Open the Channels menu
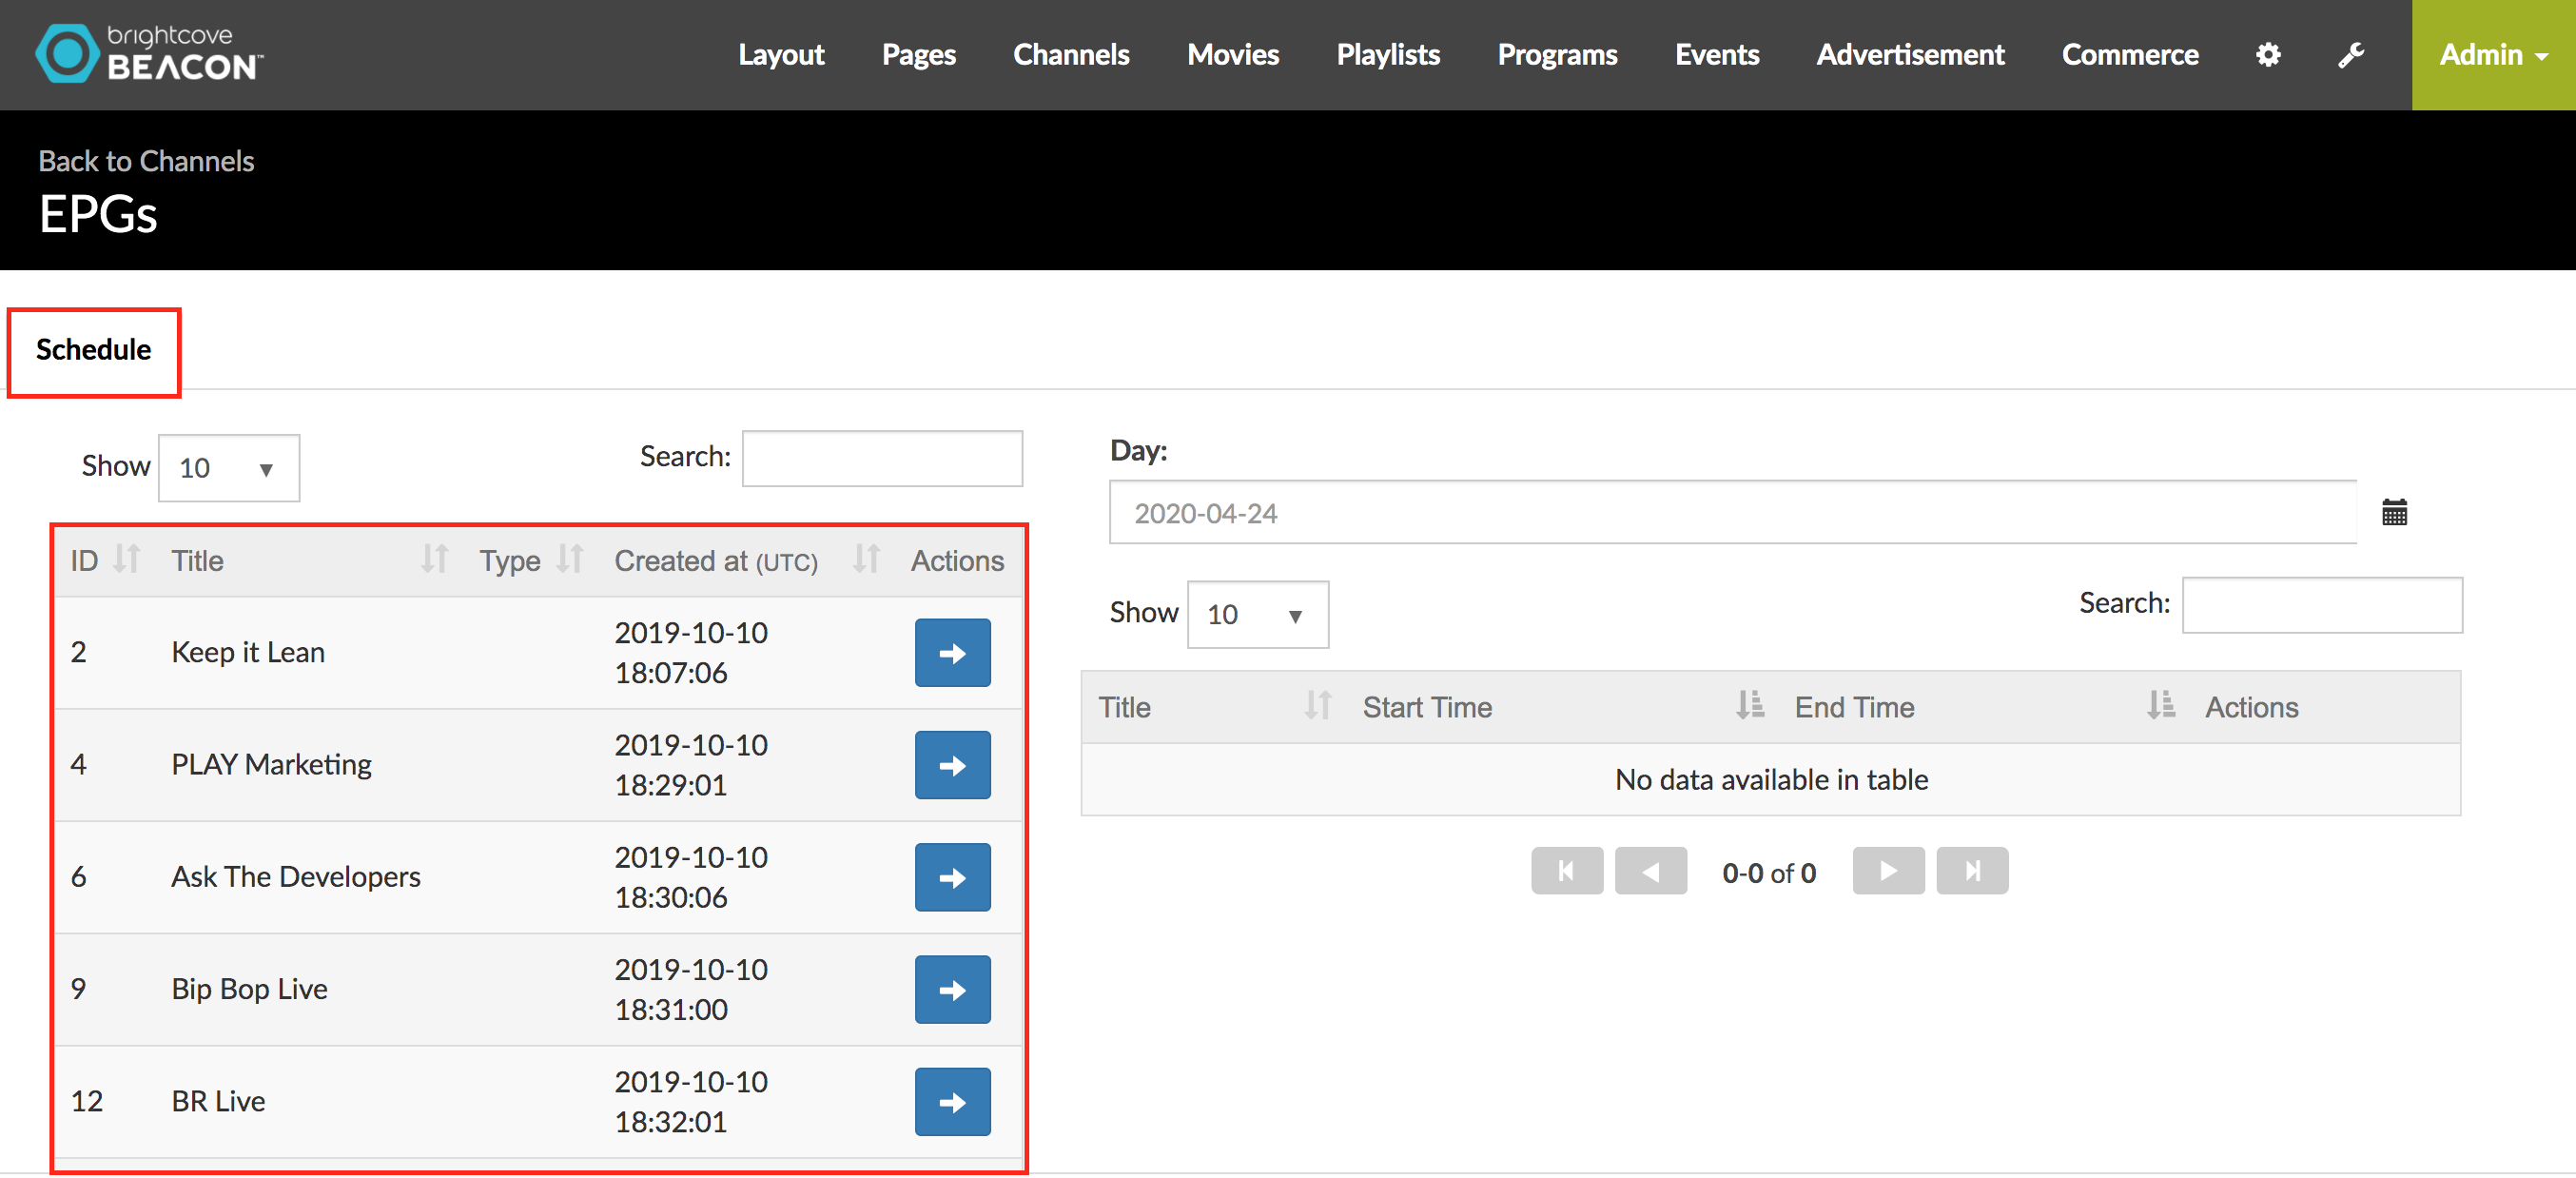 point(1071,54)
